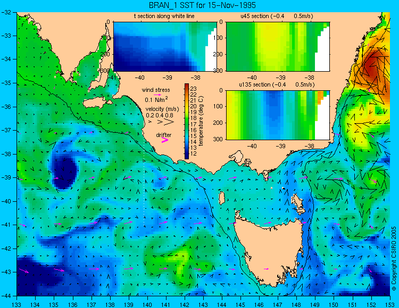Click the '0.2 0.4 0.8' velocity scale values
The image size is (399, 308).
(160, 115)
